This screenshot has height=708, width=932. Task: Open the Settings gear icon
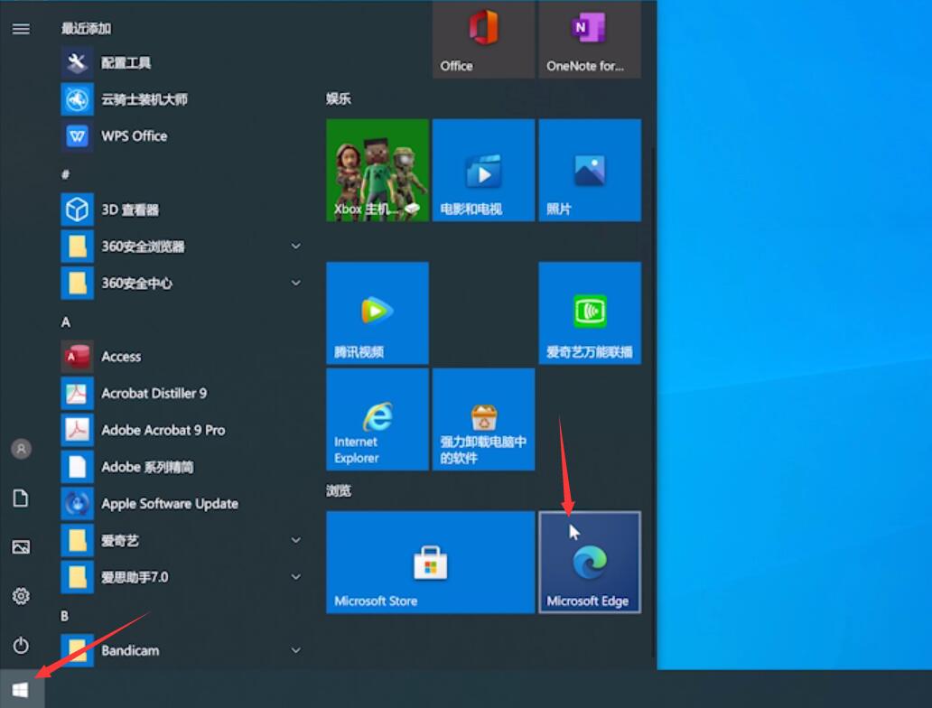coord(21,596)
